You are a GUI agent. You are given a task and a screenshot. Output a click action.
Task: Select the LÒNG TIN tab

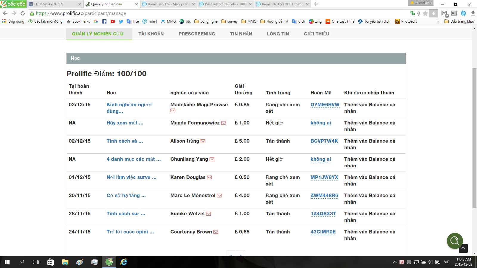click(278, 34)
